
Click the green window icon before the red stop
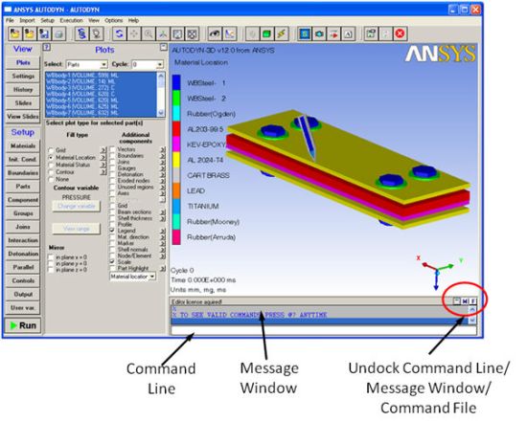pos(371,33)
